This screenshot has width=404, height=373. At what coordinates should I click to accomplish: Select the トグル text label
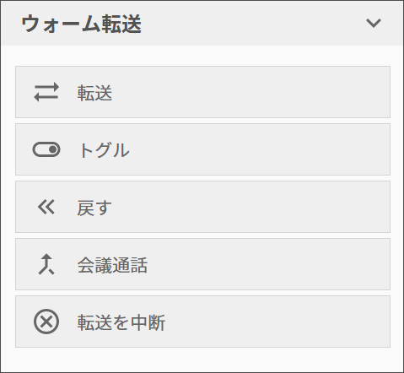[x=104, y=150]
